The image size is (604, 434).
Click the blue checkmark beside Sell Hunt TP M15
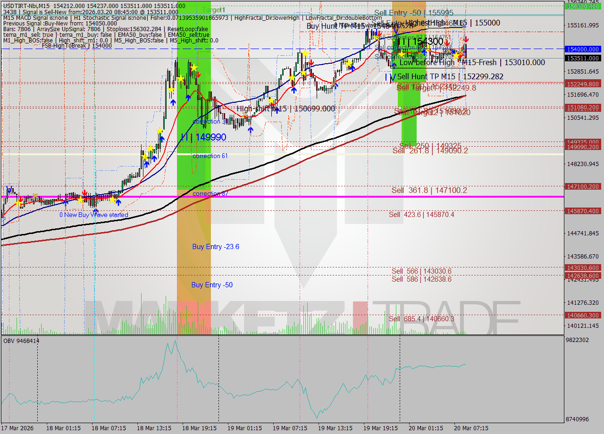pos(394,76)
